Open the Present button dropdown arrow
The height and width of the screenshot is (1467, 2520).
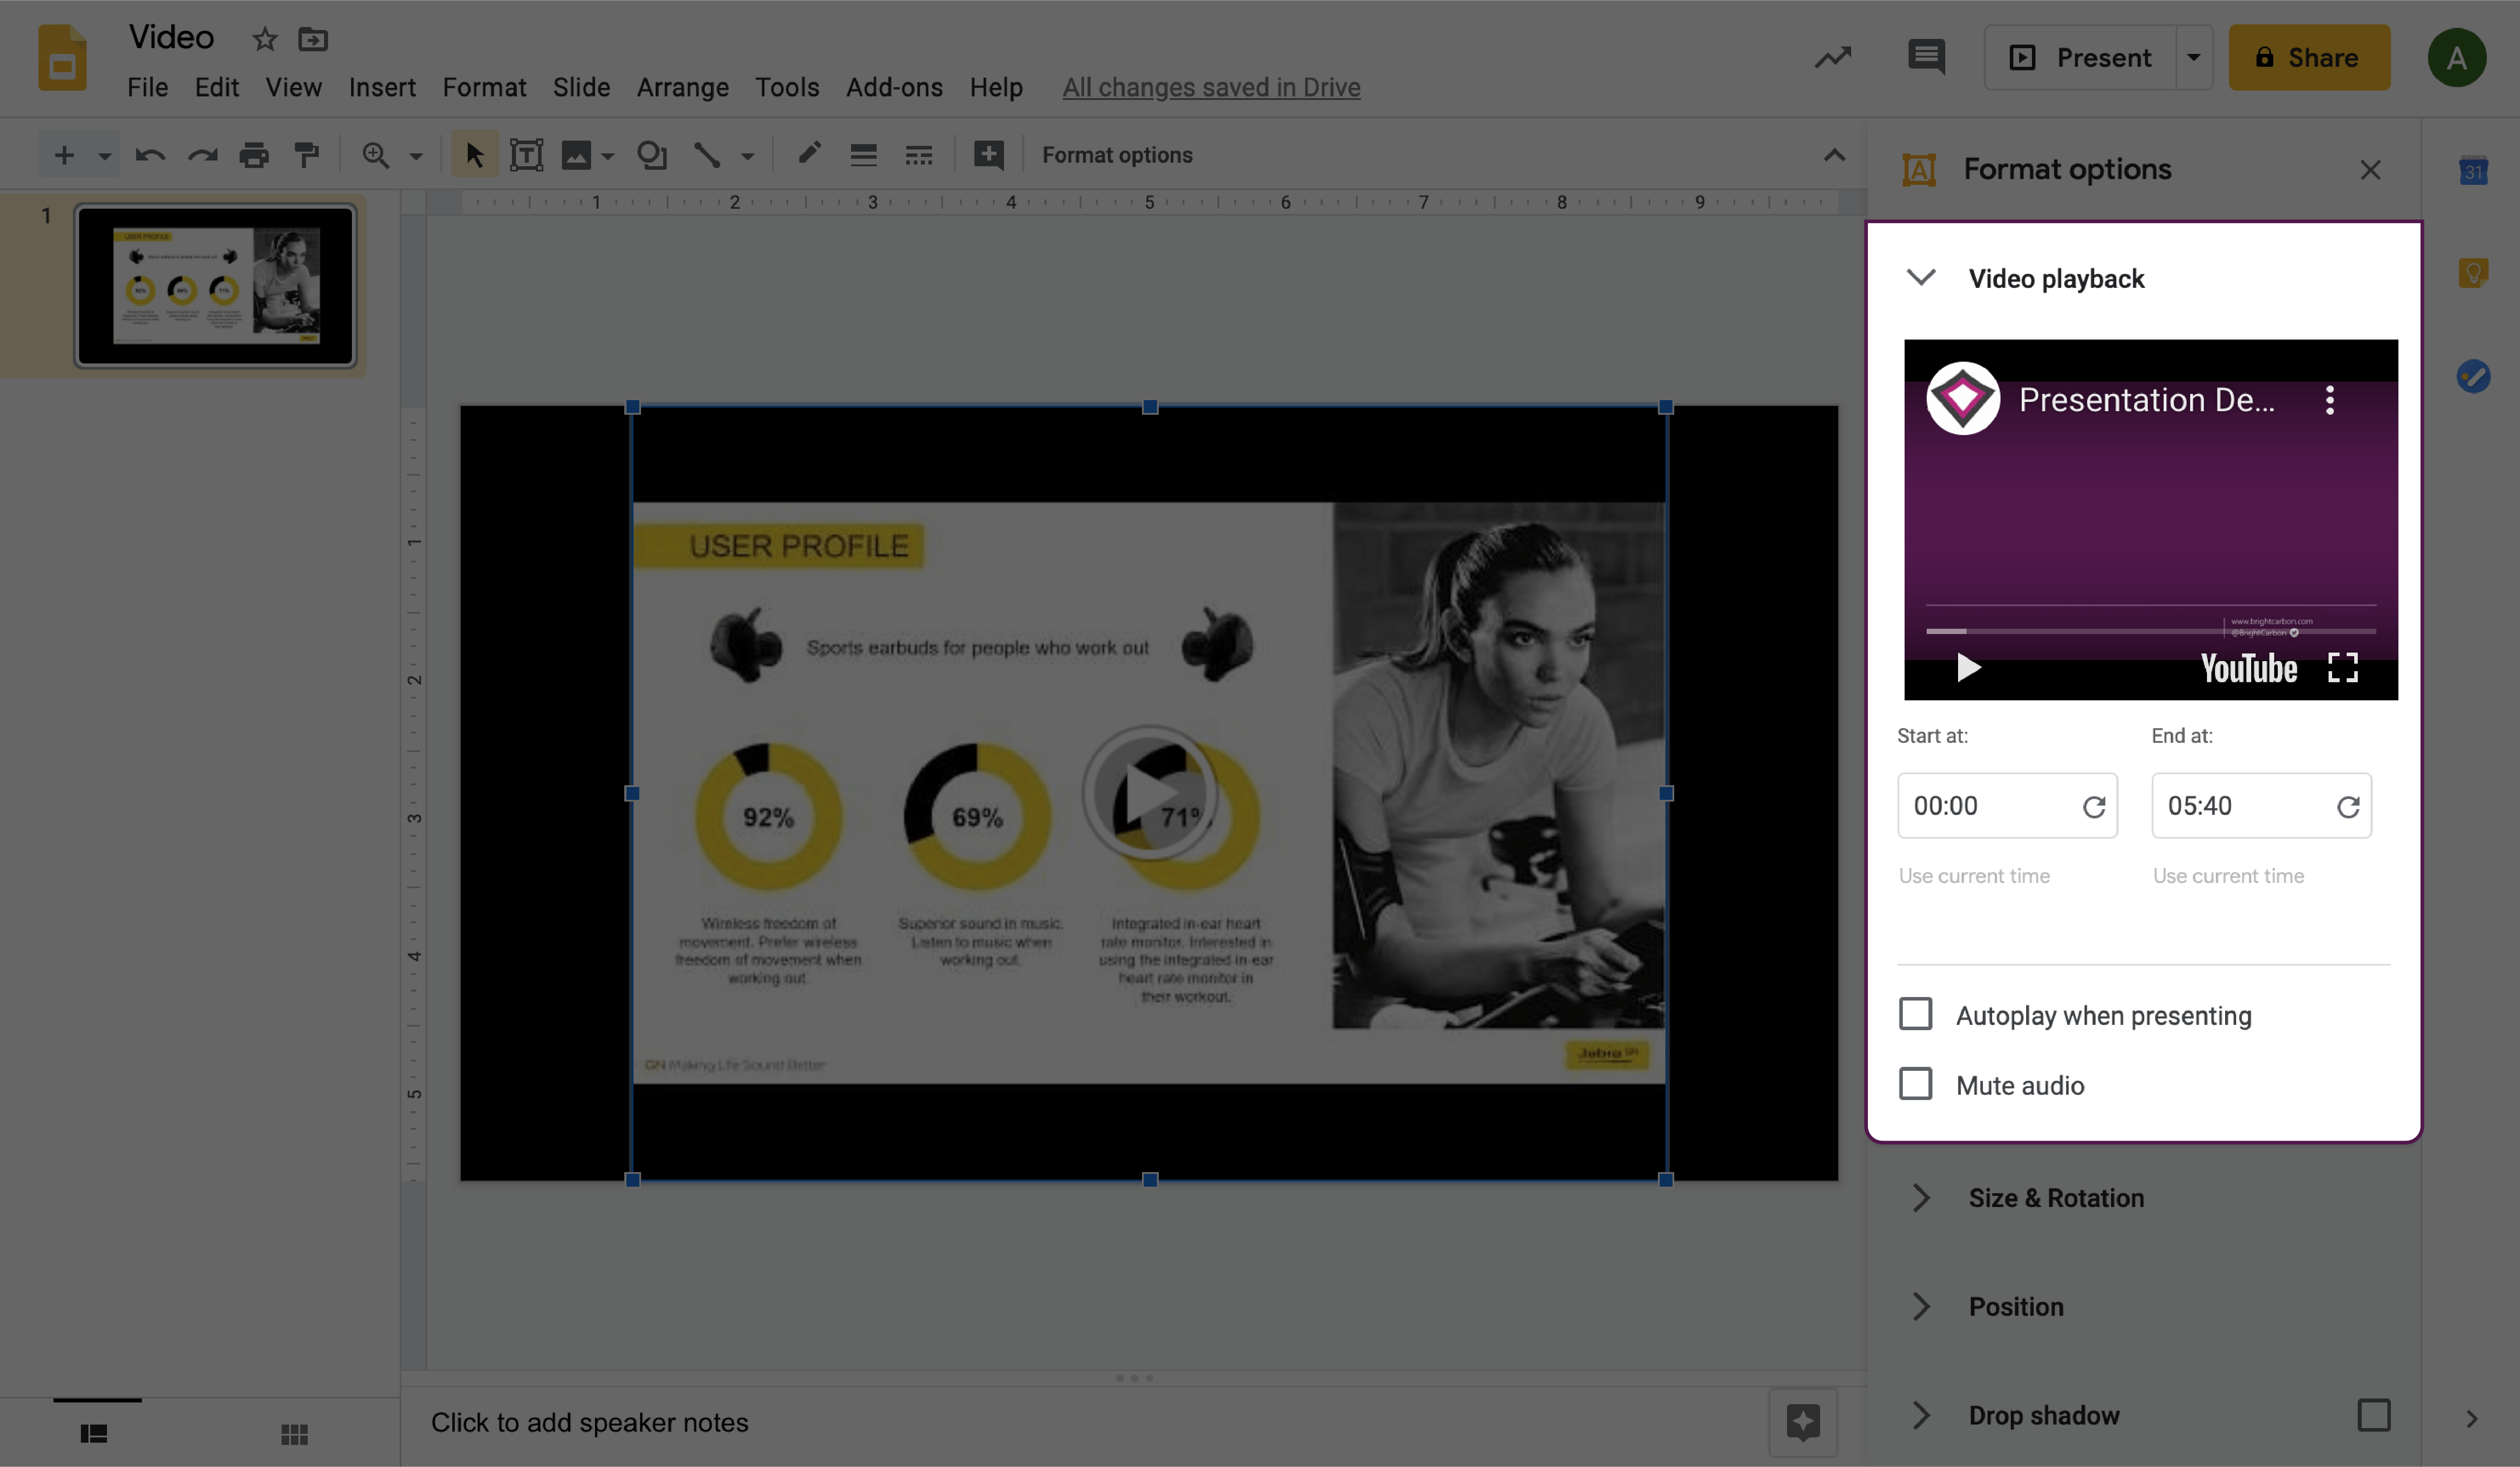click(x=2193, y=57)
